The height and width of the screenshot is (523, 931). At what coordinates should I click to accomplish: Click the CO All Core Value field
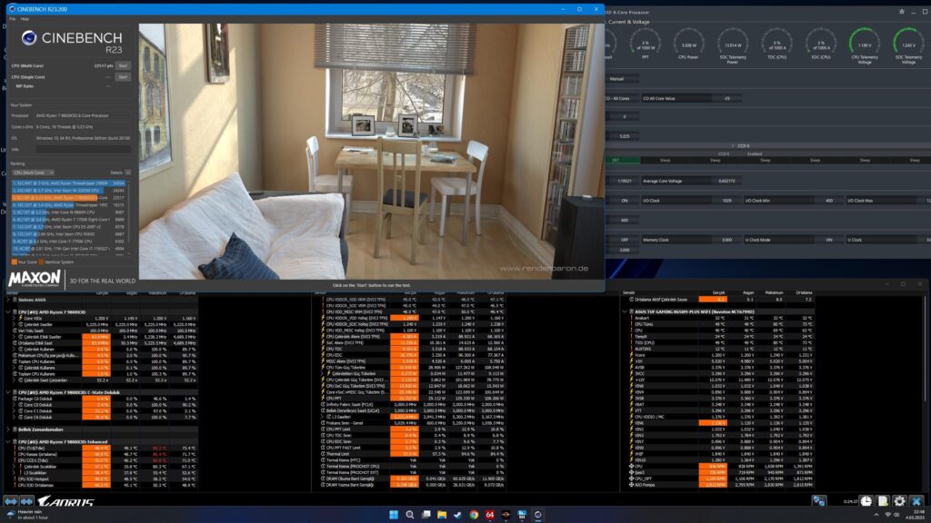click(x=691, y=98)
